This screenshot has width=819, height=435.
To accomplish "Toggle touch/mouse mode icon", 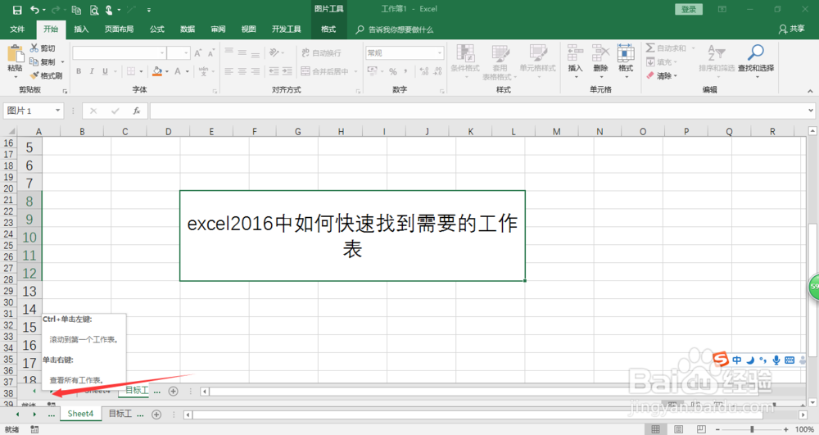I will point(109,9).
